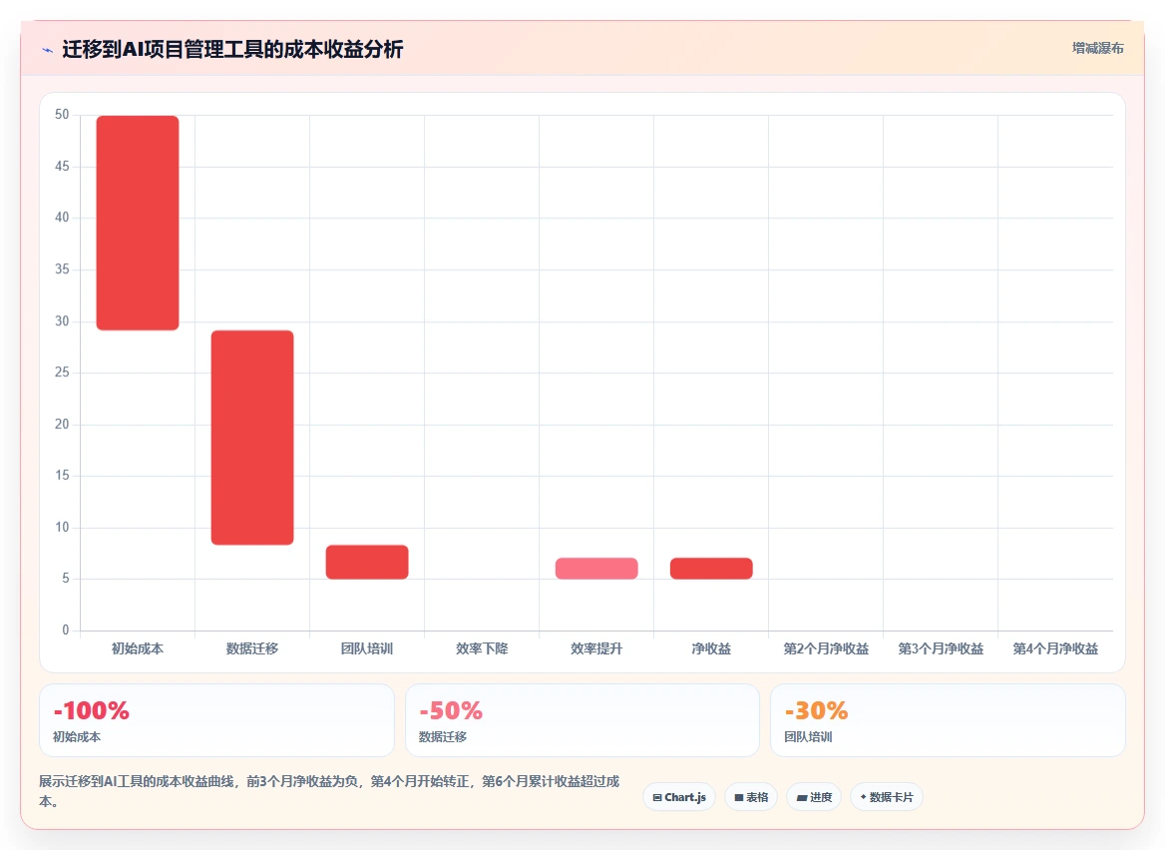1165x850 pixels.
Task: Select the 表格 tag chip
Action: coord(751,797)
